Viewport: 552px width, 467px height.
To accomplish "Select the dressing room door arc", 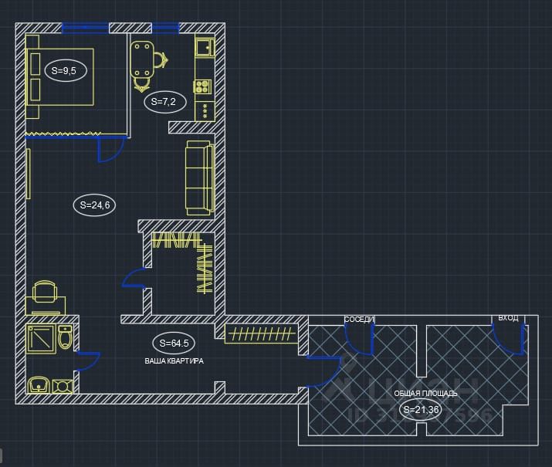I will coord(134,278).
